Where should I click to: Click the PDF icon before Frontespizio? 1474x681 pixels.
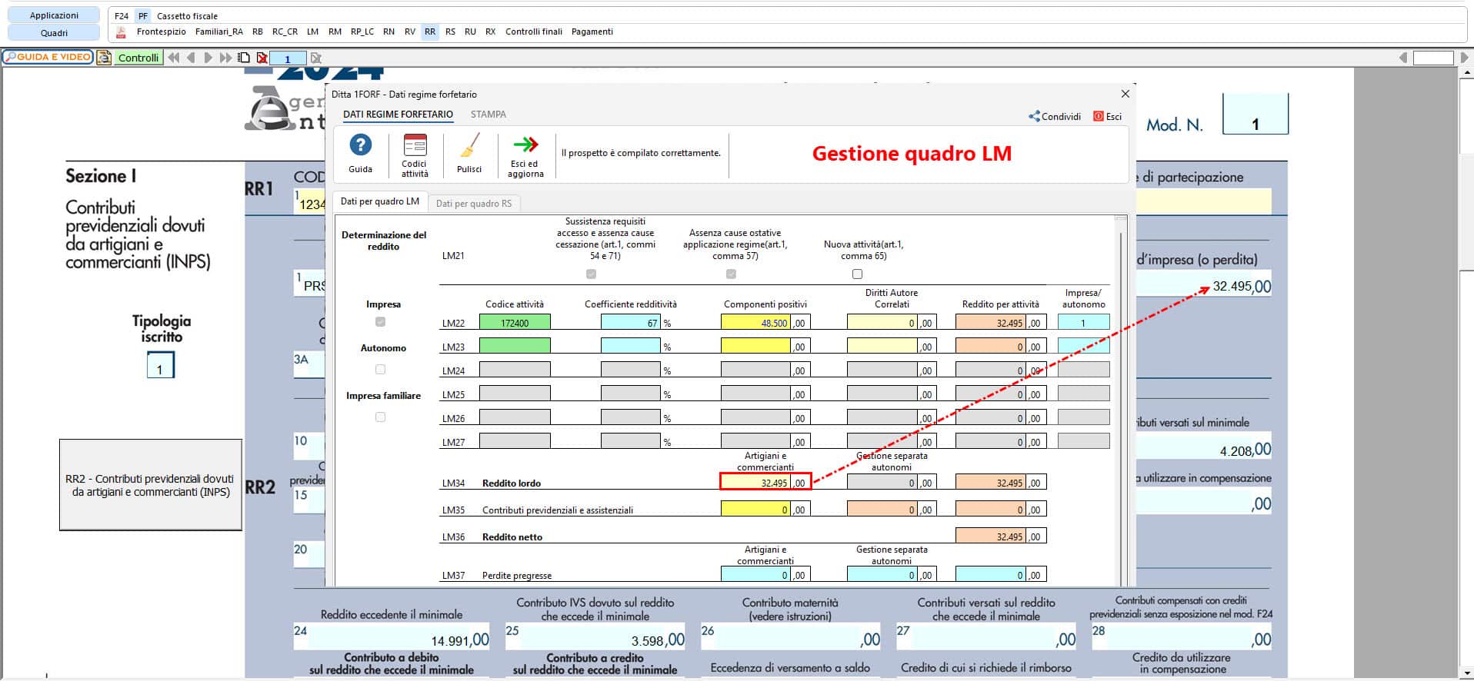(121, 32)
